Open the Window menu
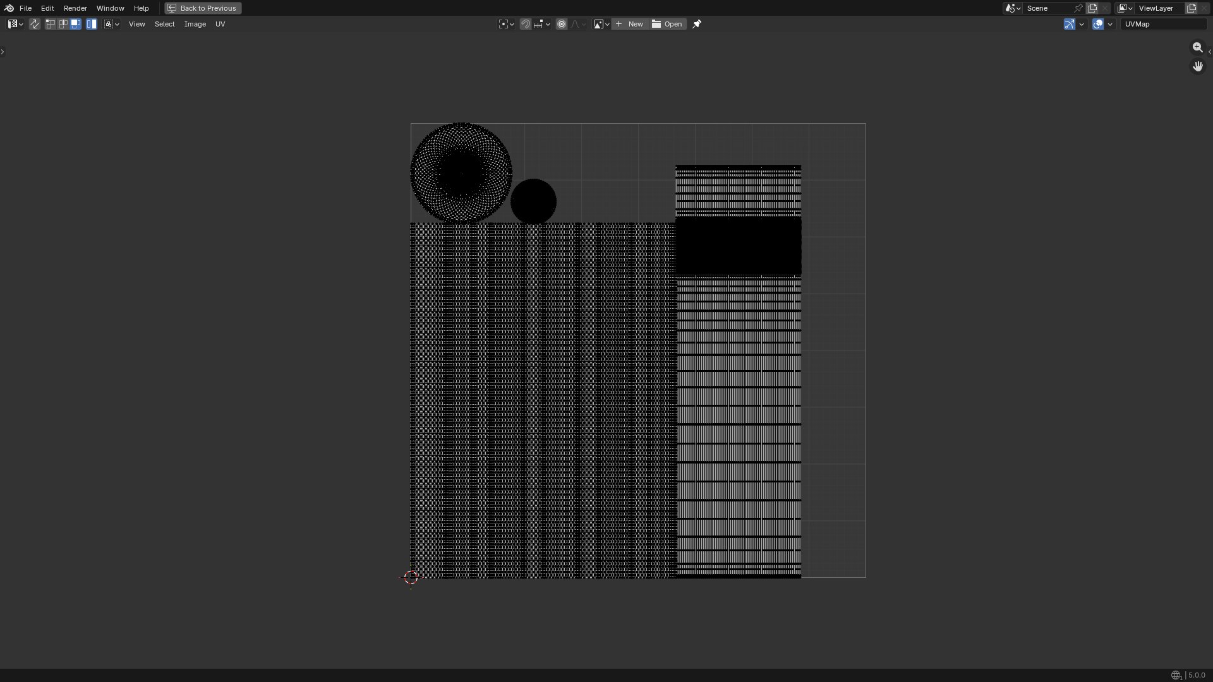The width and height of the screenshot is (1213, 682). (110, 8)
